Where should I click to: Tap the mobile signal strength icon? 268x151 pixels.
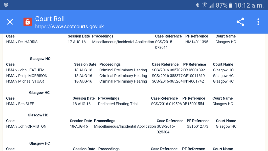pos(211,5)
